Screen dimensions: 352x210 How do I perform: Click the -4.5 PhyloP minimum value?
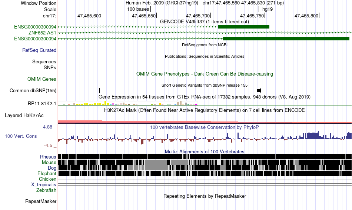point(48,146)
